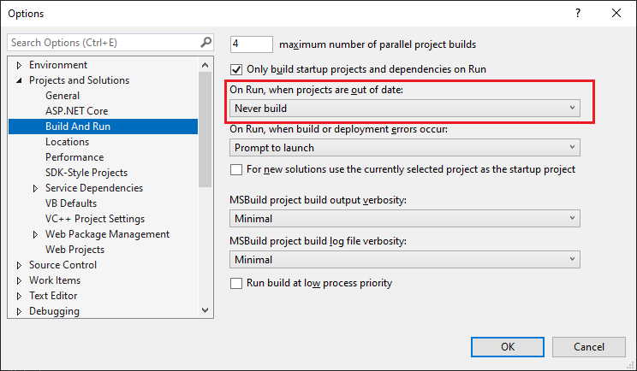637x371 pixels.
Task: Click the tree scrollbar down arrow
Action: tap(205, 310)
